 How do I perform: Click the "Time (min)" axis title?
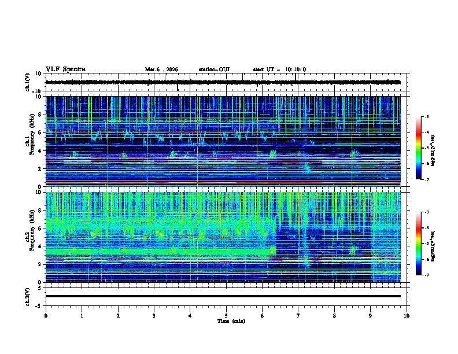tap(231, 321)
